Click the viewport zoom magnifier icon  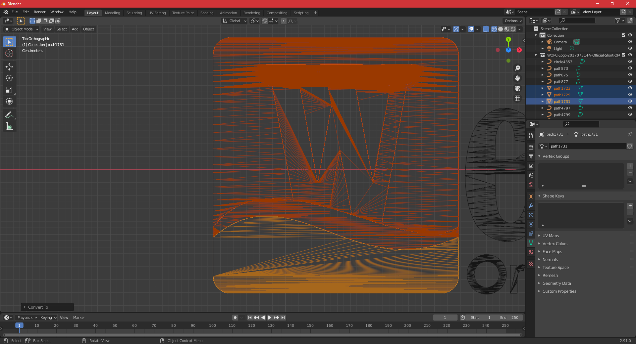517,68
